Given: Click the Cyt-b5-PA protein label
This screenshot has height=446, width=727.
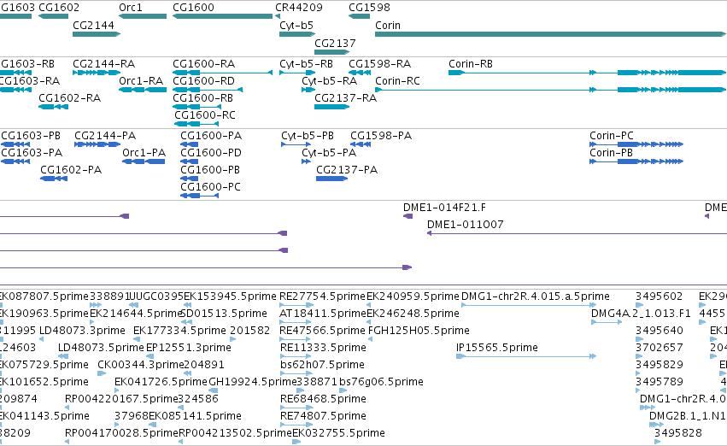Looking at the screenshot, I should [329, 153].
